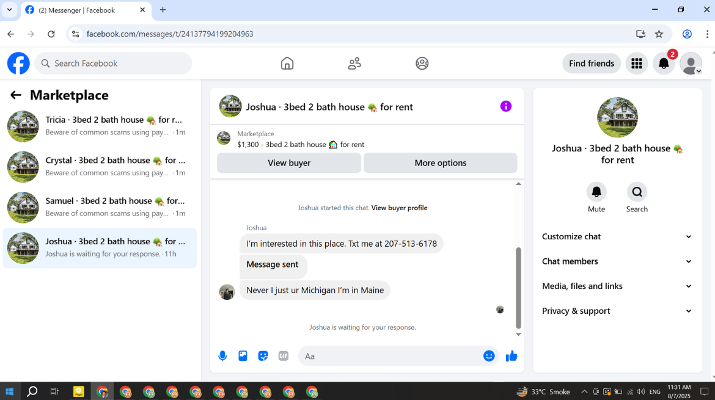Open Samuel's 3bed 2 bath house conversation

100,207
